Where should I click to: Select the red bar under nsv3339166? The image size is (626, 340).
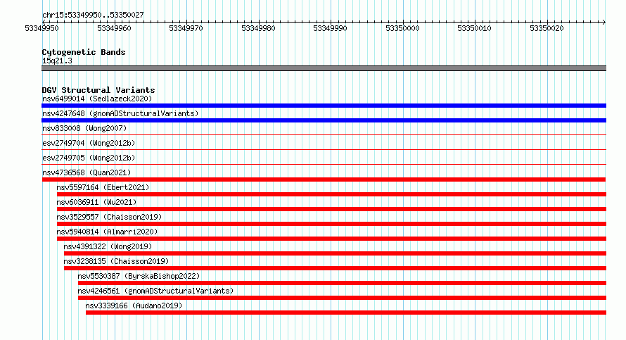click(346, 313)
